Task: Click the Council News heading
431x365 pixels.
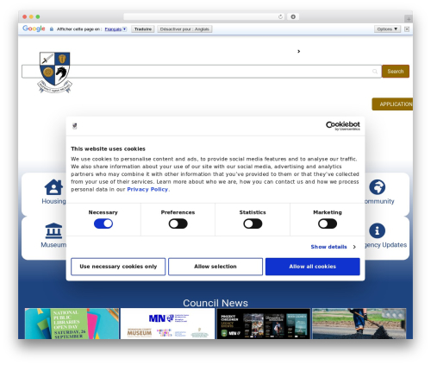Action: [215, 303]
